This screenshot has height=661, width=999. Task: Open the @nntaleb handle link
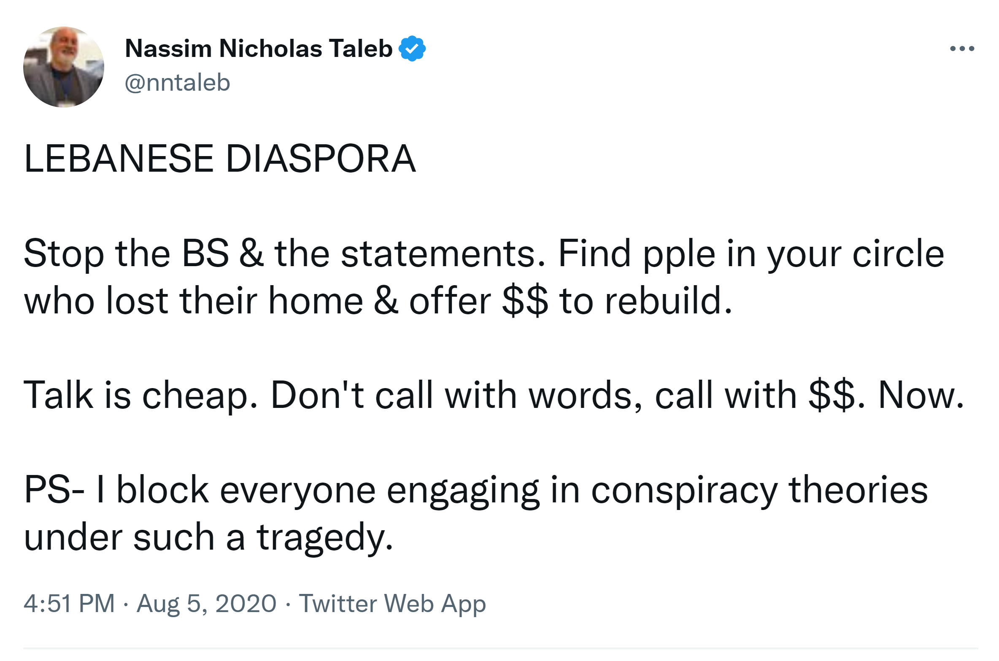point(177,82)
